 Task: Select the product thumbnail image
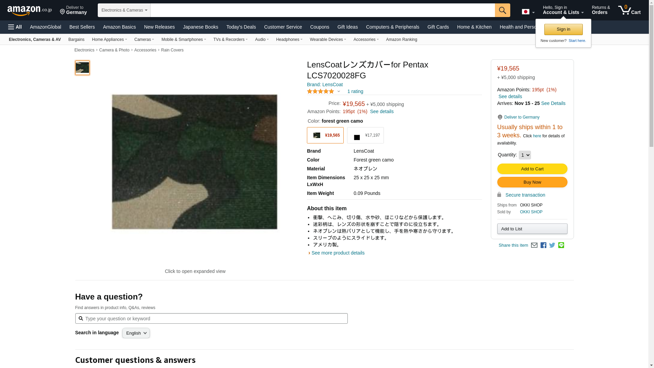point(82,68)
